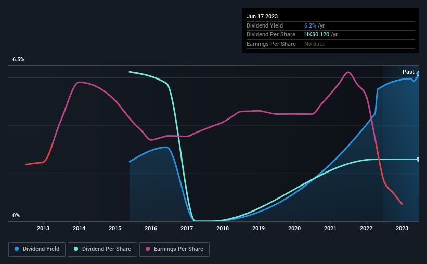The width and height of the screenshot is (427, 264).
Task: Select the 2022 label on the x-axis
Action: [366, 228]
